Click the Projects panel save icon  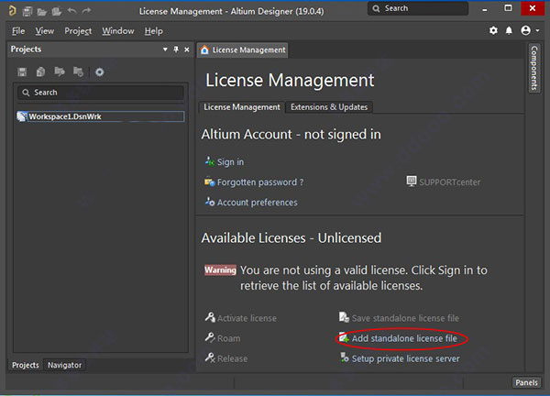[22, 71]
